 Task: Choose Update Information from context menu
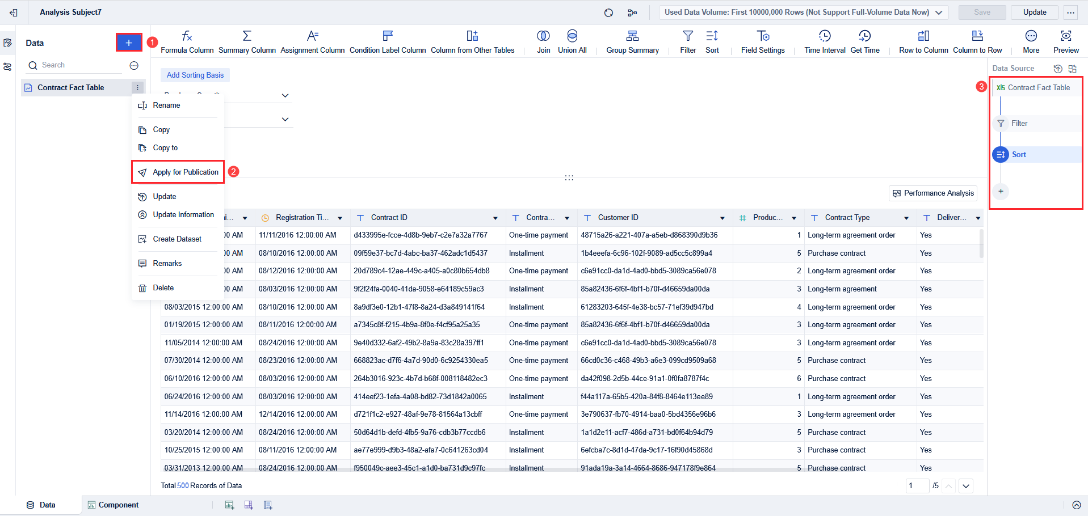point(178,215)
